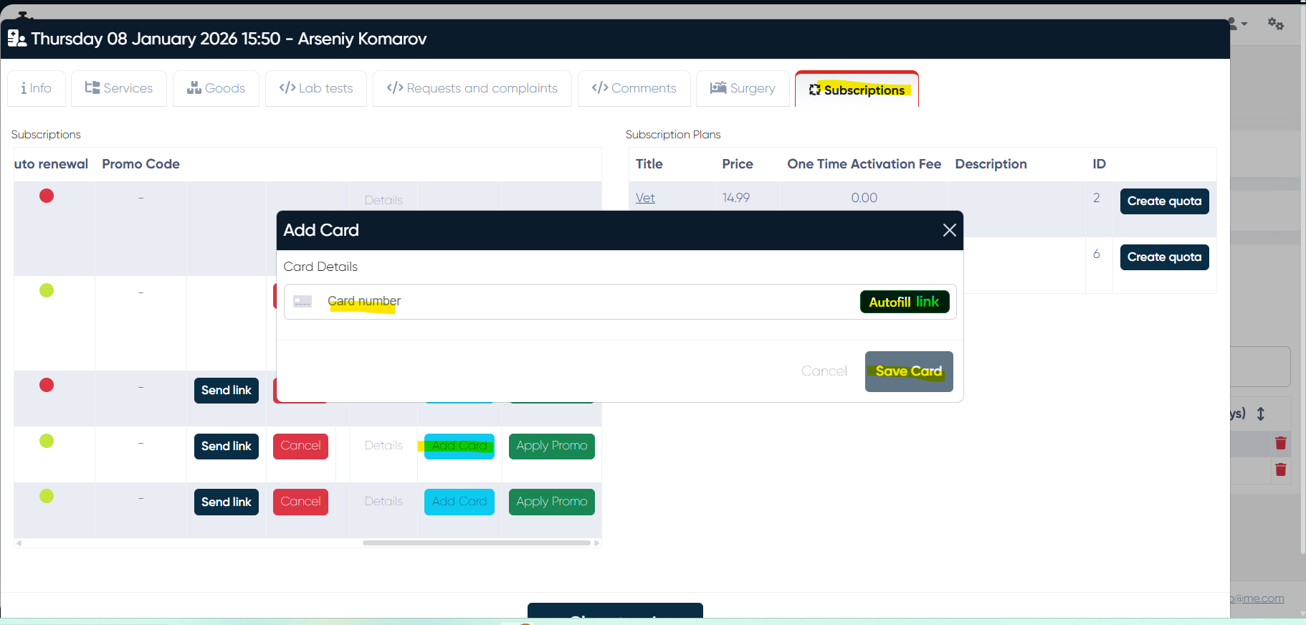Go to the Lab tests tab

tap(316, 88)
